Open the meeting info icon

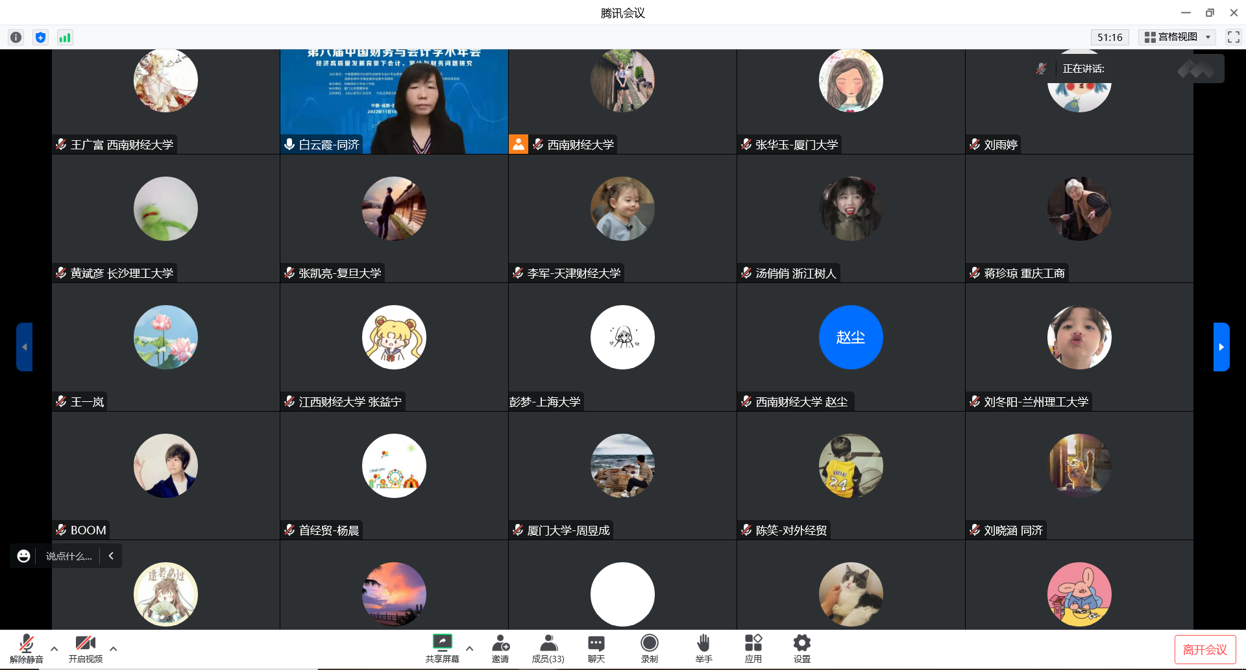point(16,38)
